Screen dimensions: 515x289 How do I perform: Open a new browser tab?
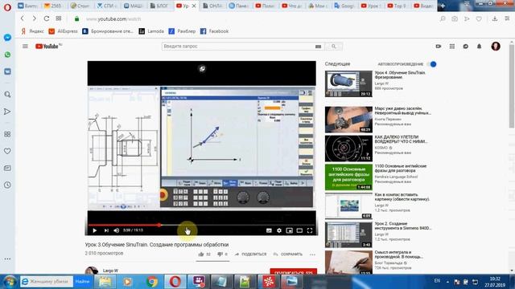tap(443, 6)
